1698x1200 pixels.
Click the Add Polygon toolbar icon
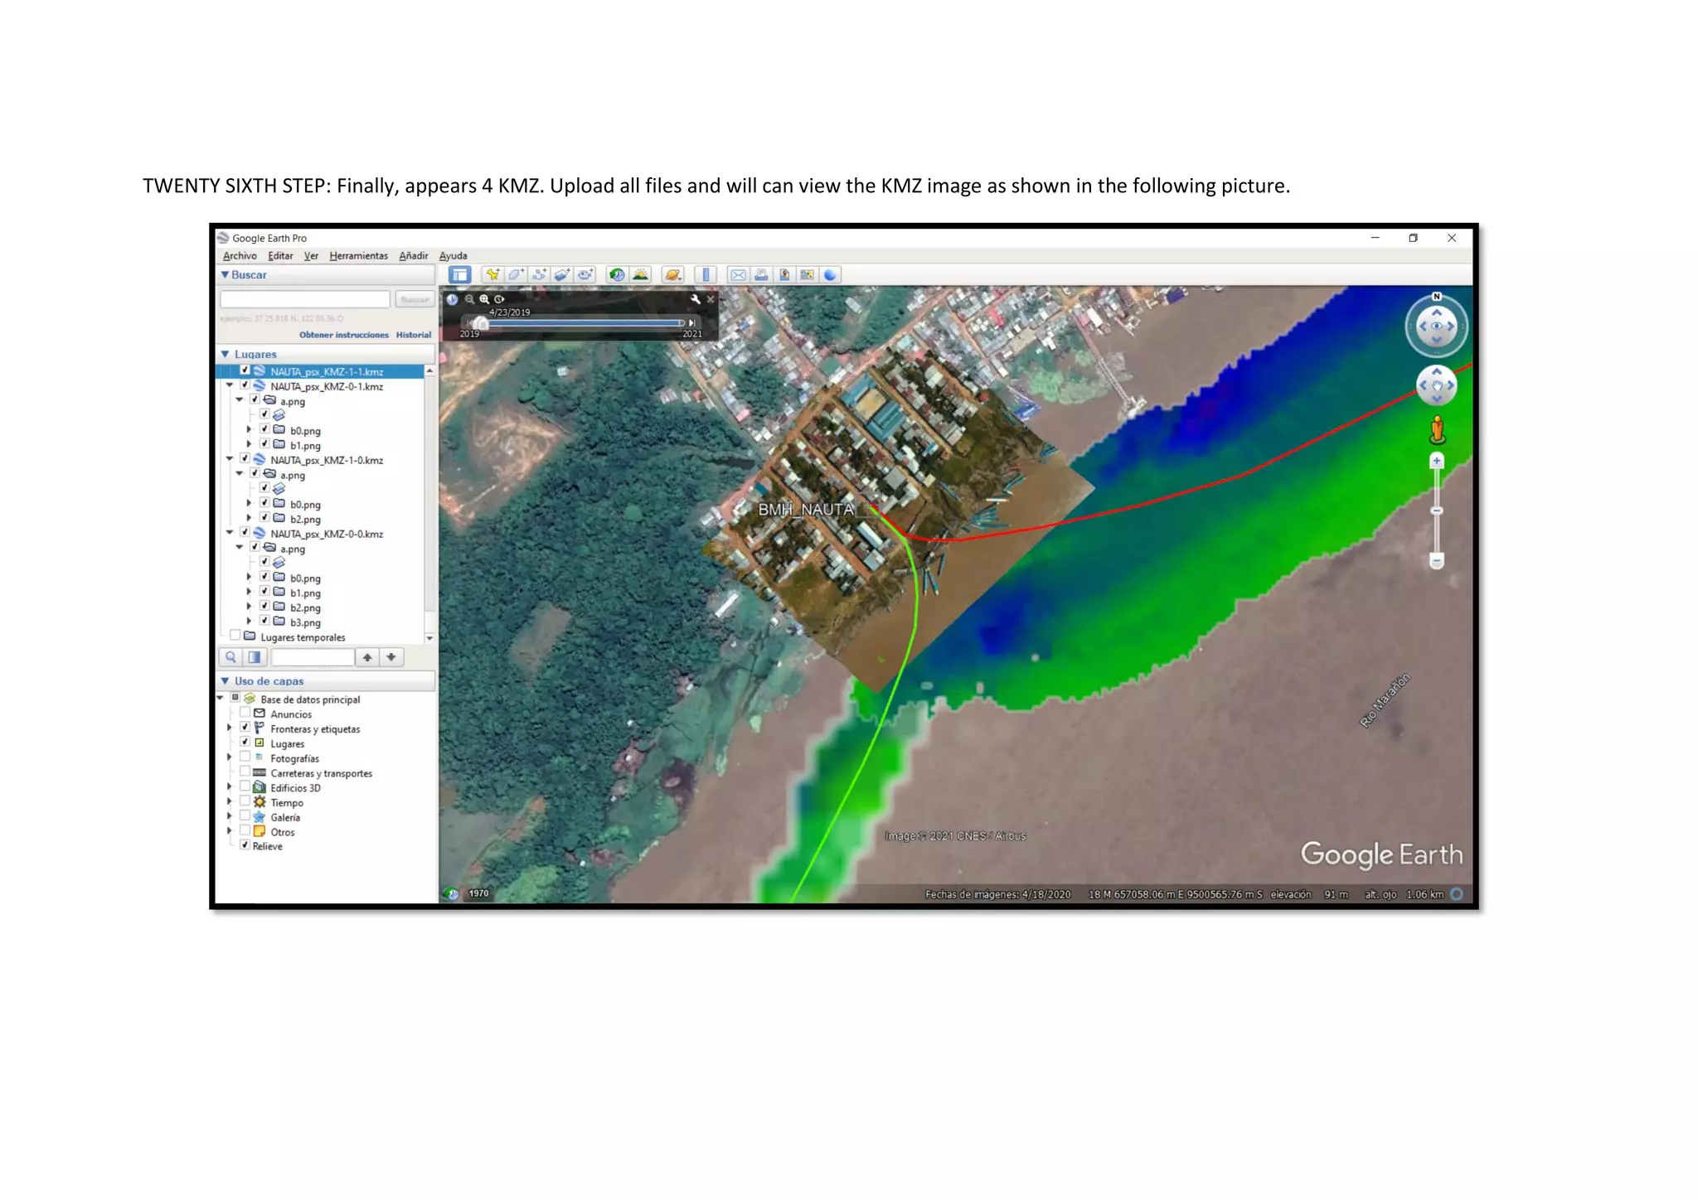516,275
